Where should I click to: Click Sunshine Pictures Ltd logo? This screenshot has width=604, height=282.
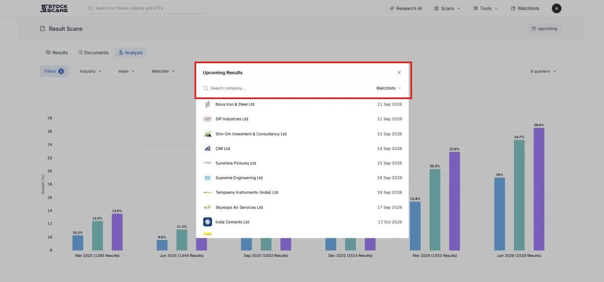click(x=207, y=163)
